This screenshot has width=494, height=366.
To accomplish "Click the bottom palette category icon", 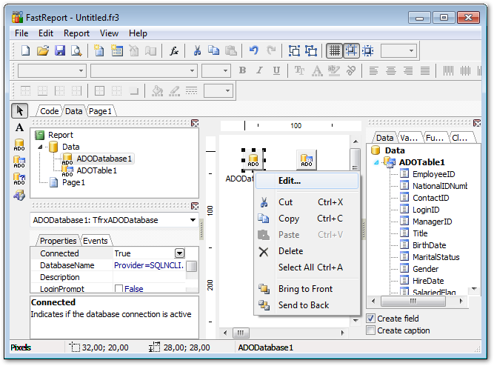I will [x=19, y=196].
